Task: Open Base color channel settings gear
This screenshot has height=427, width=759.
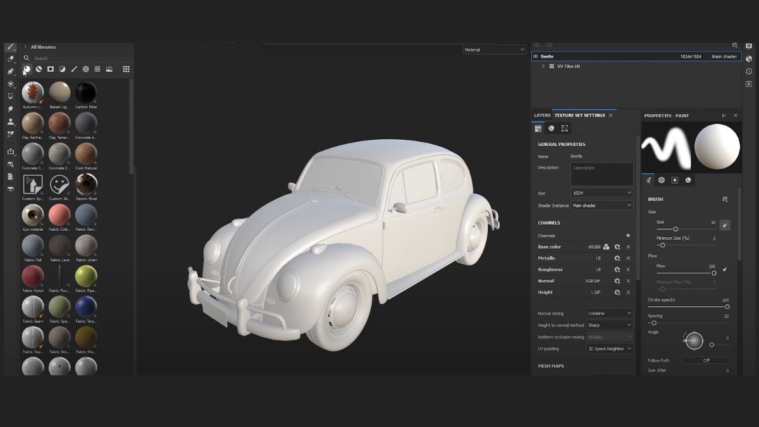Action: pos(617,247)
